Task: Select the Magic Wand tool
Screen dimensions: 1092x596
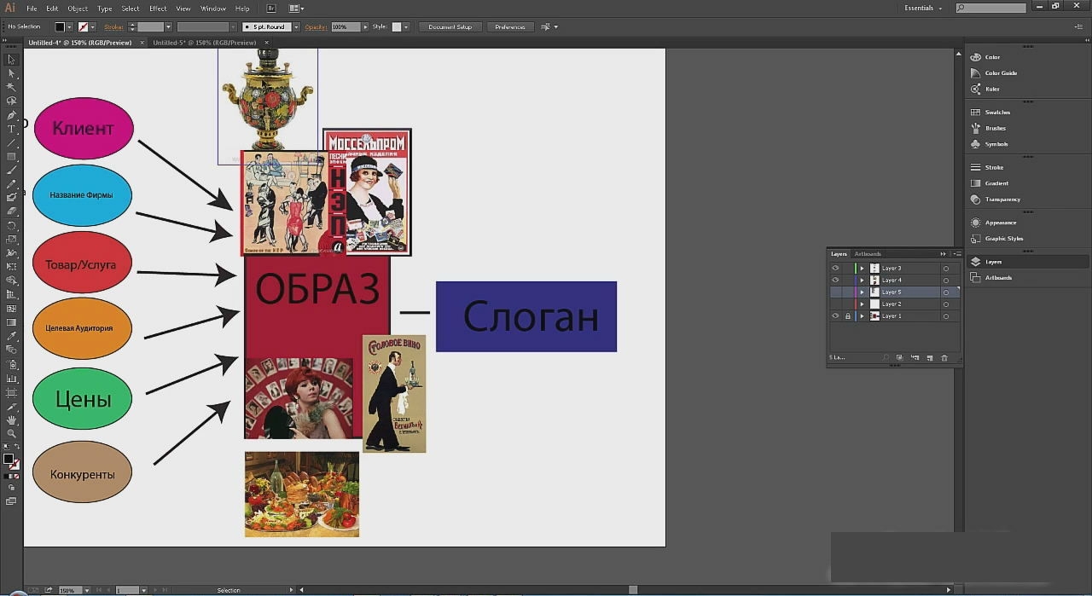Action: (x=11, y=87)
